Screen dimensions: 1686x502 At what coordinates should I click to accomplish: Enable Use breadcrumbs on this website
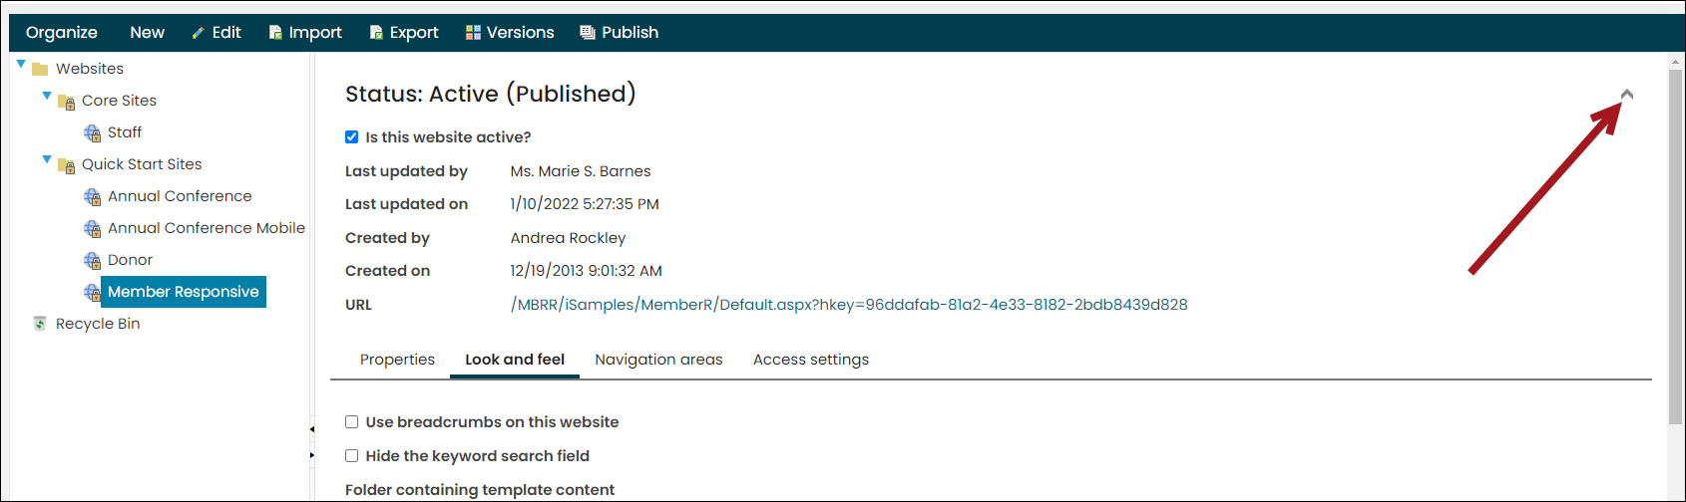[x=351, y=422]
